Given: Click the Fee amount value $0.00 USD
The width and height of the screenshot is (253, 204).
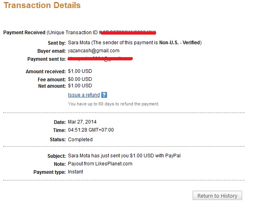Looking at the screenshot, I should 80,79.
